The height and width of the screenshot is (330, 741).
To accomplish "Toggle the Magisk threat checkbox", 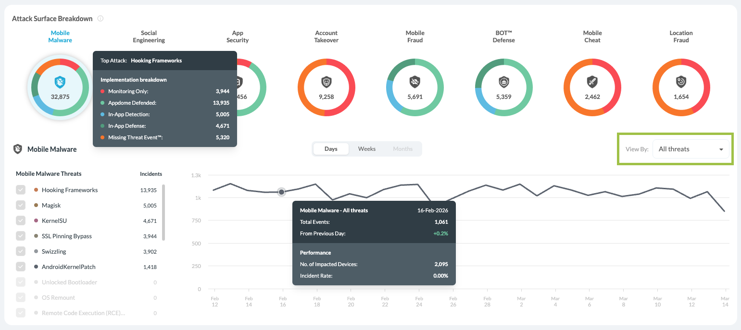I will tap(21, 205).
